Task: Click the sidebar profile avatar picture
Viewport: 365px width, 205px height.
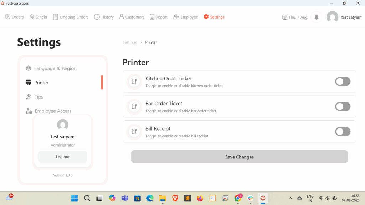Action: tap(63, 125)
